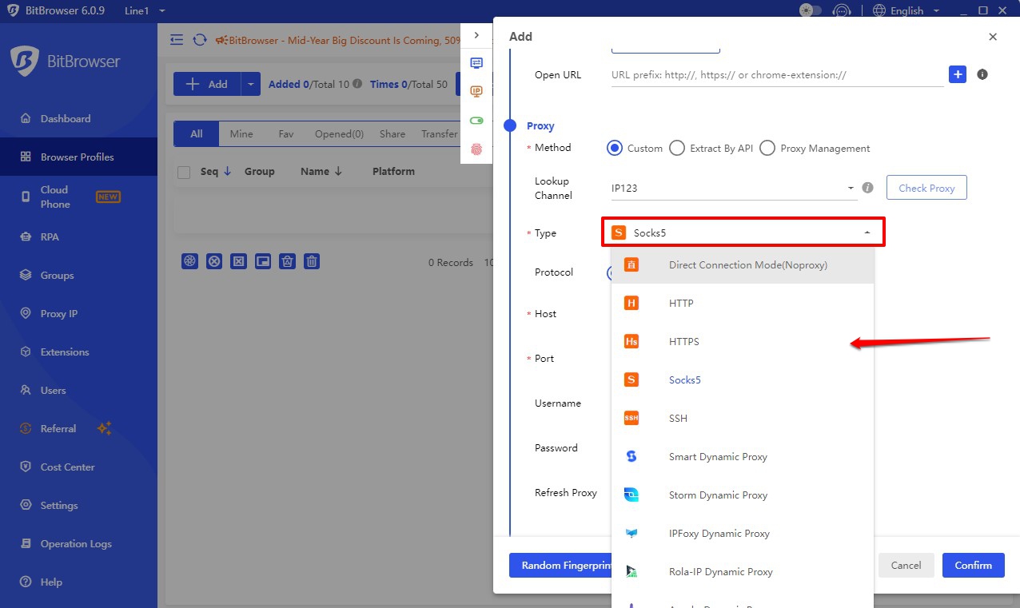Image resolution: width=1020 pixels, height=608 pixels.
Task: Click the Settings gear icon
Action: click(x=26, y=505)
